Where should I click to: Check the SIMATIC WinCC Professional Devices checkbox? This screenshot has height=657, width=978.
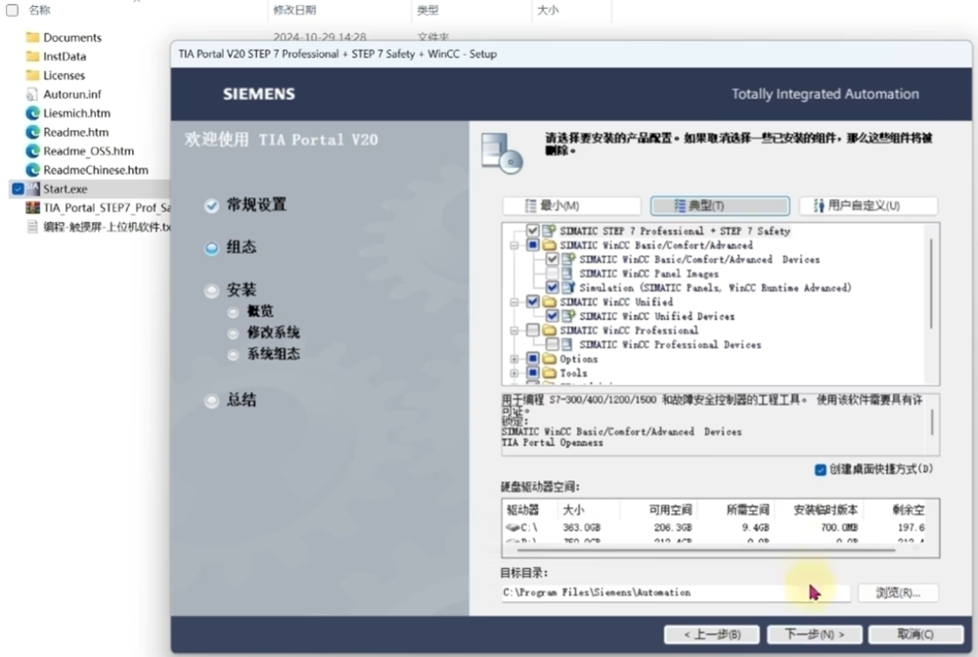tap(552, 344)
